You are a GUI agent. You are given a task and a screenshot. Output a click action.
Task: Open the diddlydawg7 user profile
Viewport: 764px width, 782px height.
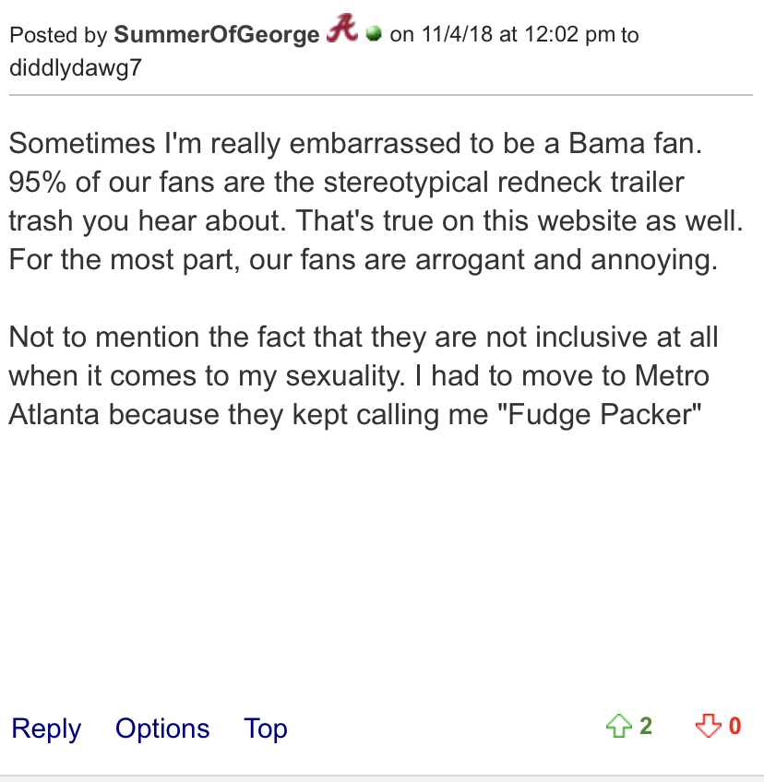(x=76, y=68)
